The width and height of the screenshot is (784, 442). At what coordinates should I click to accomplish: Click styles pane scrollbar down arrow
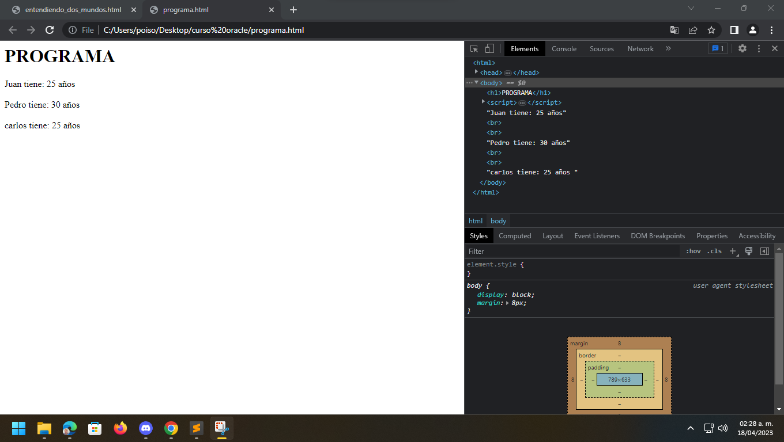point(779,409)
